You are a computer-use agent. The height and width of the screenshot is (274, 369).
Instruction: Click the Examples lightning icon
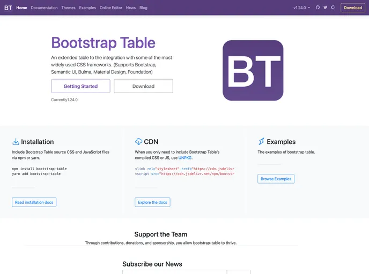pos(261,142)
